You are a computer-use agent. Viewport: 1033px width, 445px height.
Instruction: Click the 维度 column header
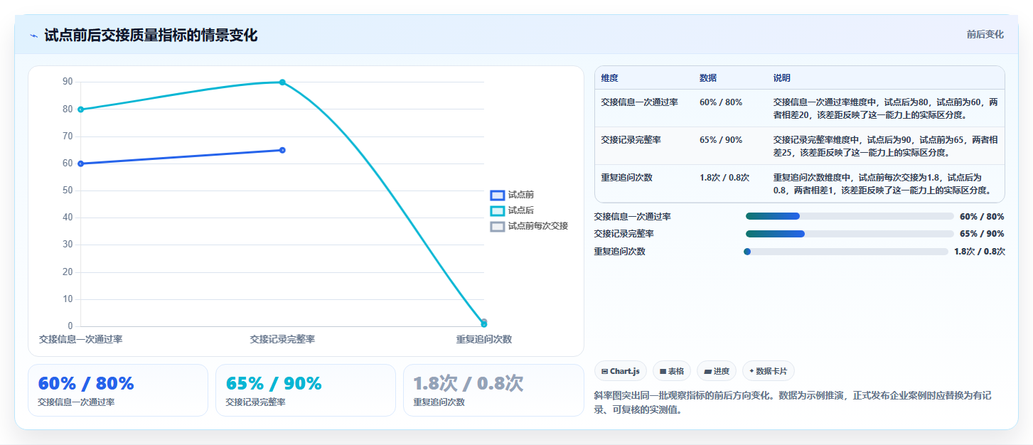click(x=609, y=78)
